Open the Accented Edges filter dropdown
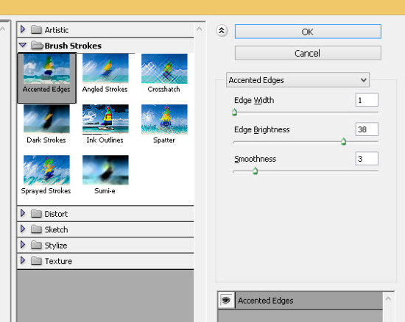This screenshot has height=322, width=405. 297,80
